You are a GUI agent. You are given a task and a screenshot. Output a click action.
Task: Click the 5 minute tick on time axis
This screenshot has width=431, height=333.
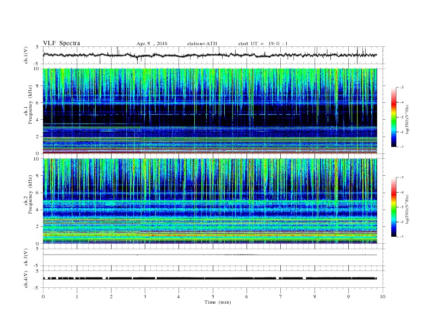tap(213, 297)
